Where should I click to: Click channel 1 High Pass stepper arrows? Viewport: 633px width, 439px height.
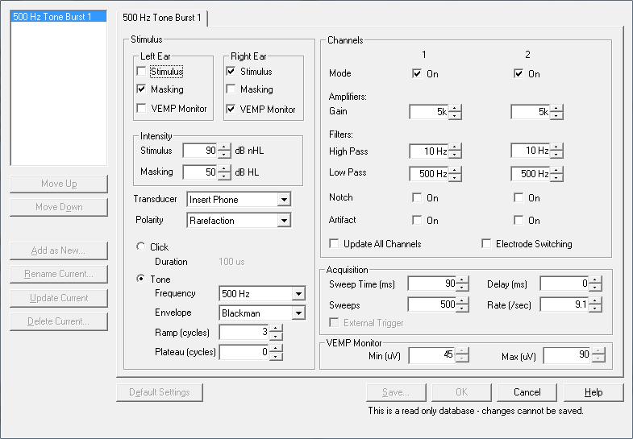click(455, 151)
